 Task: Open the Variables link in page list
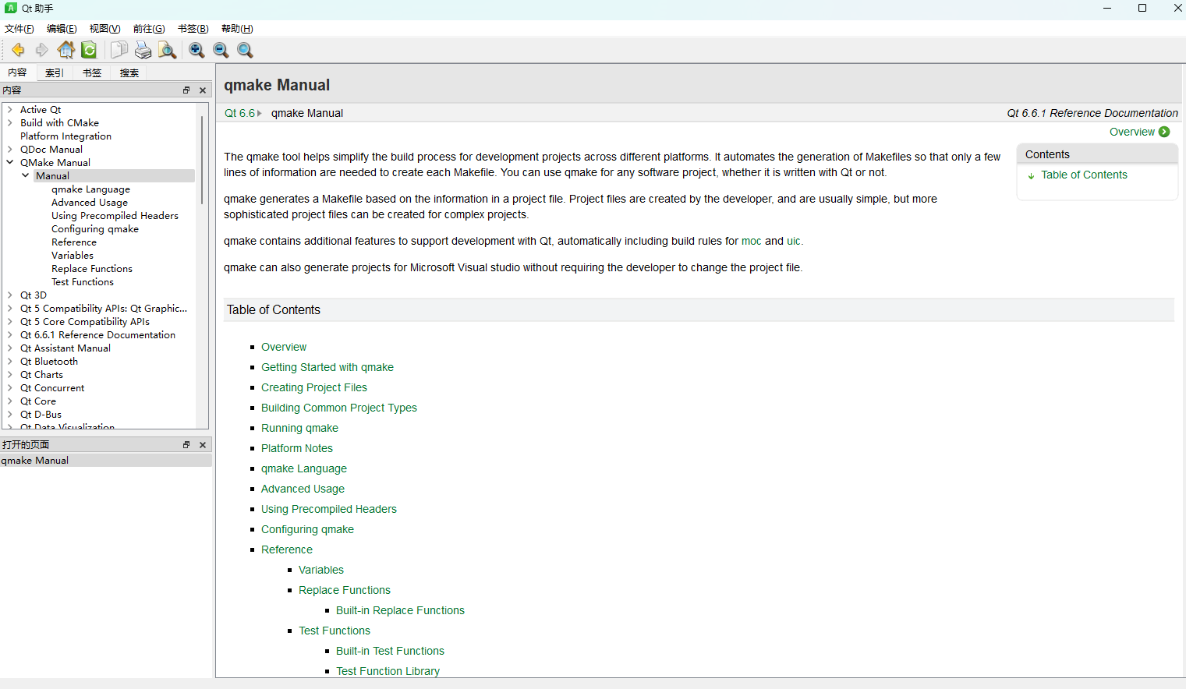pyautogui.click(x=320, y=570)
